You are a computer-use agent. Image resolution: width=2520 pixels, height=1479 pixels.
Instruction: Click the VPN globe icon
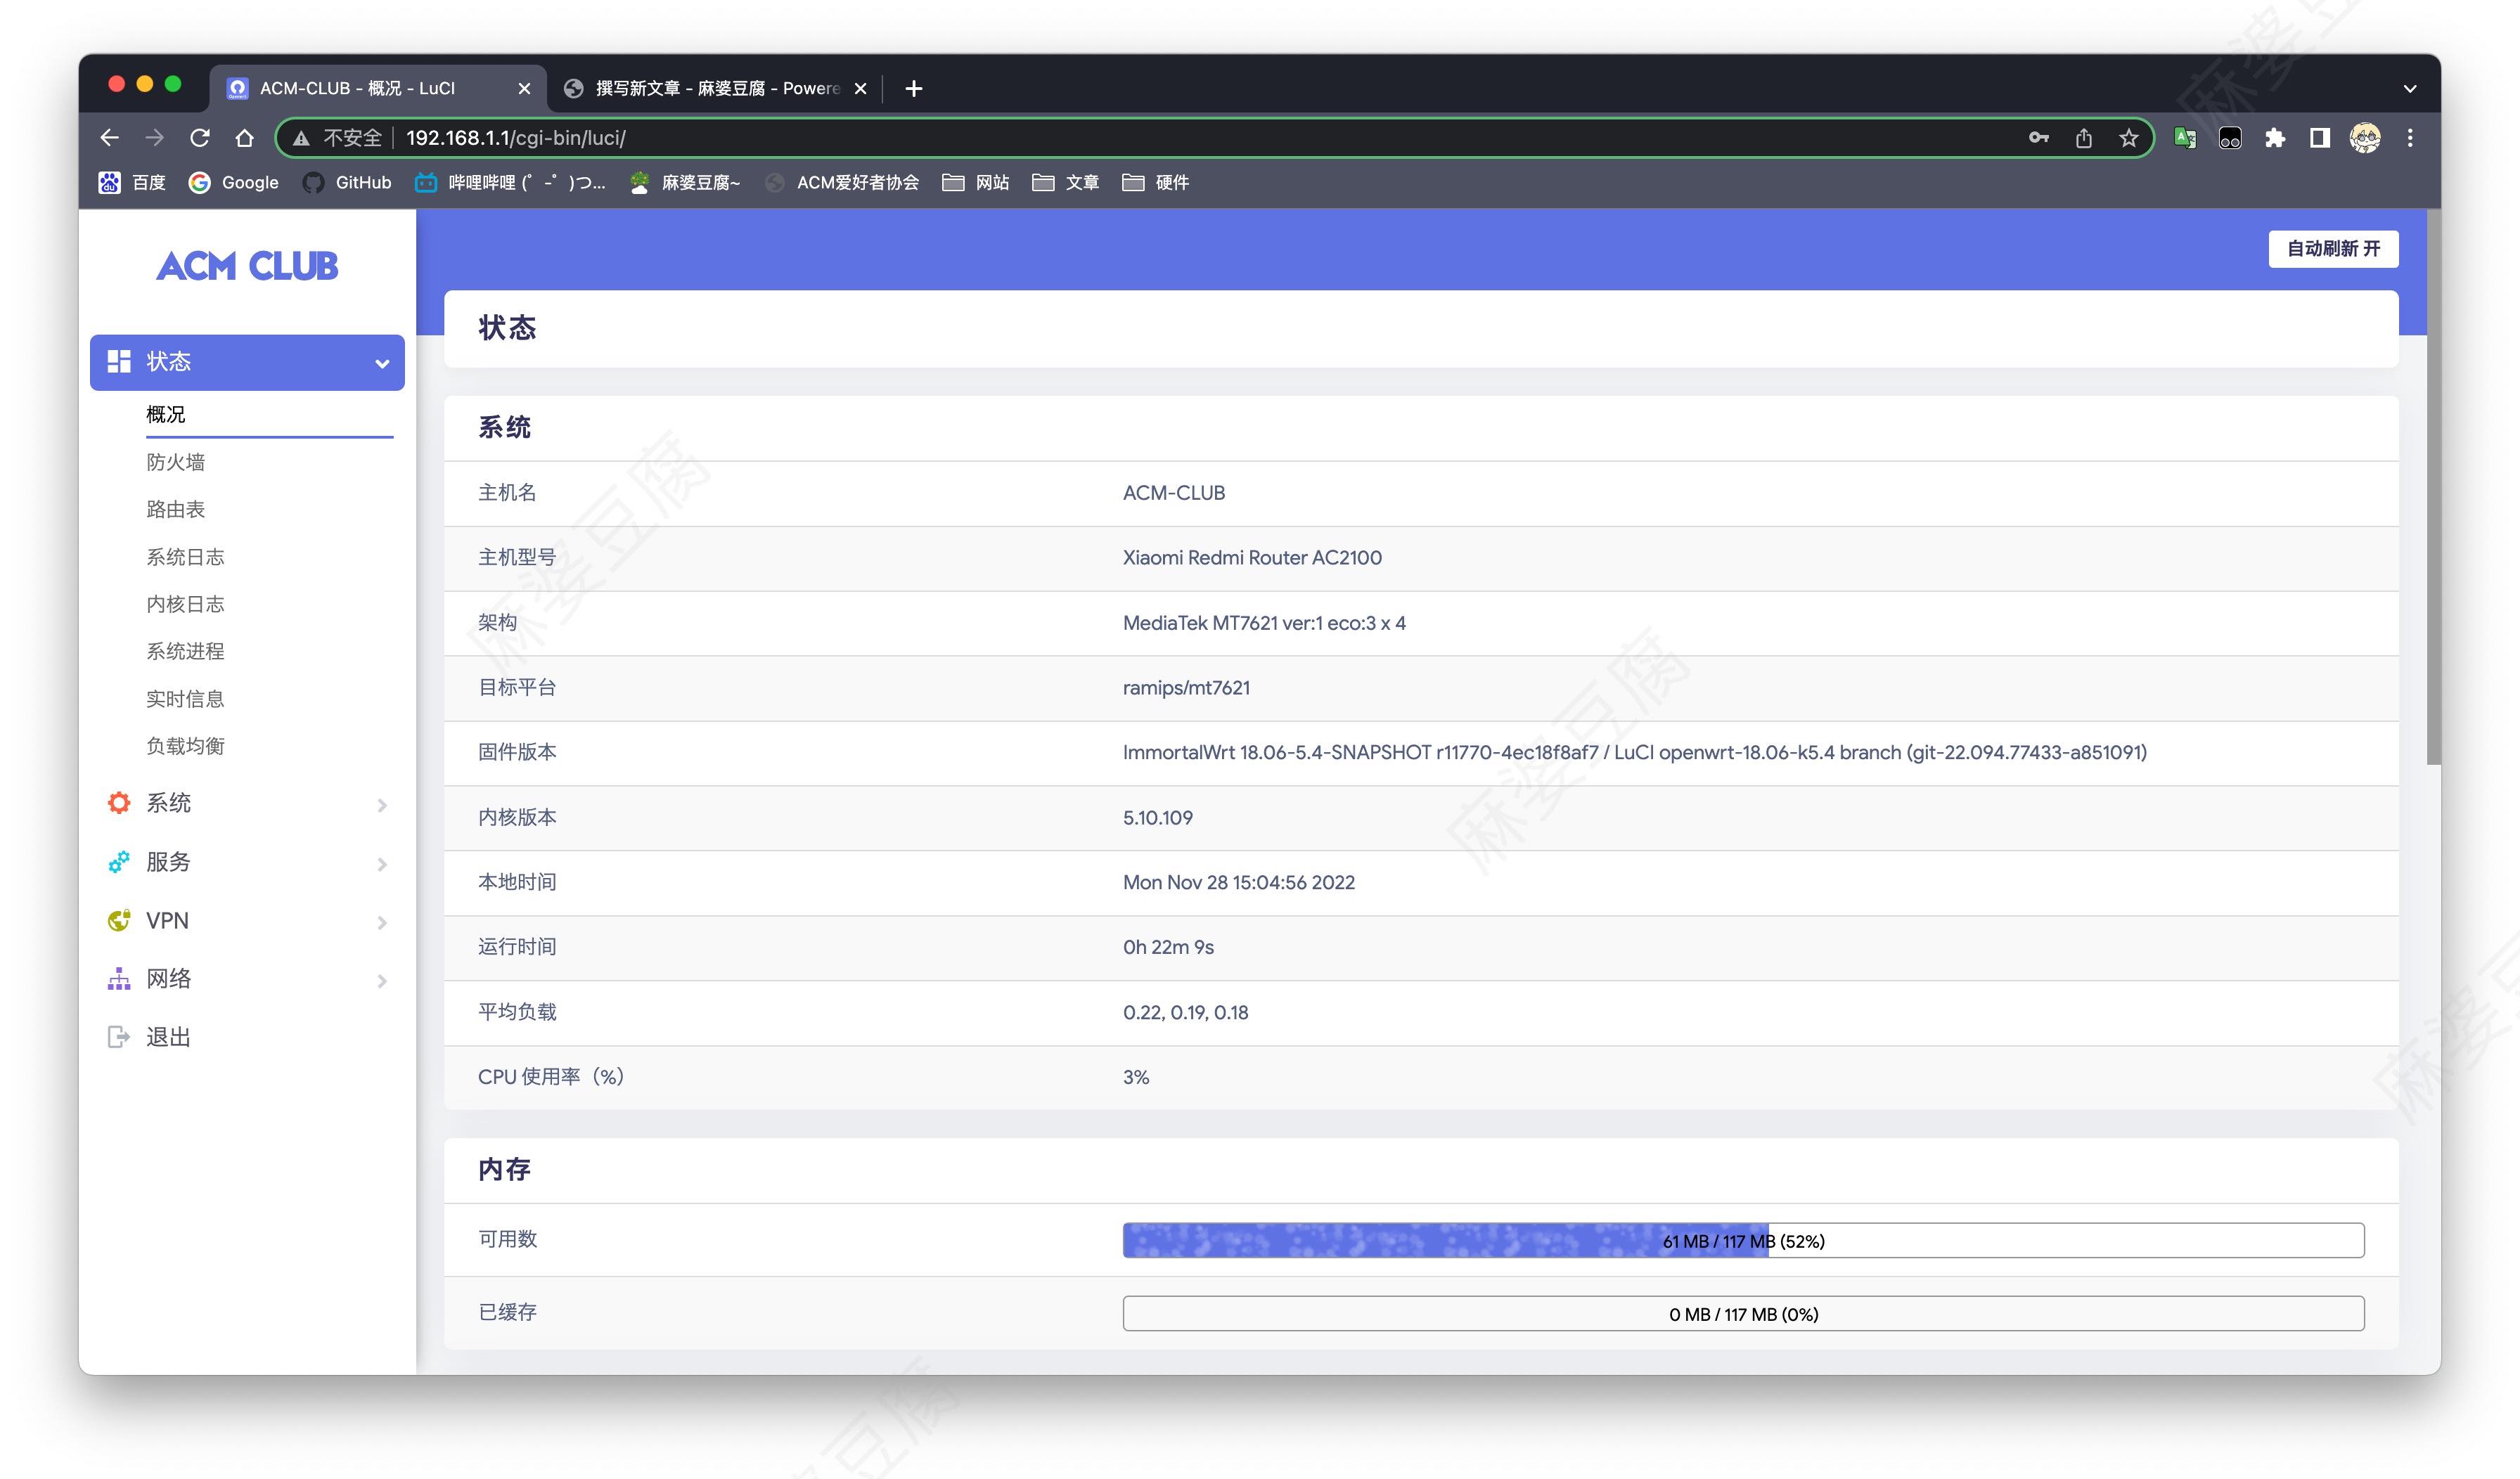point(119,921)
